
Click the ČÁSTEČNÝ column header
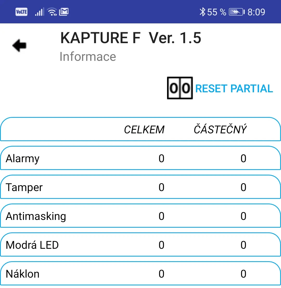point(220,129)
